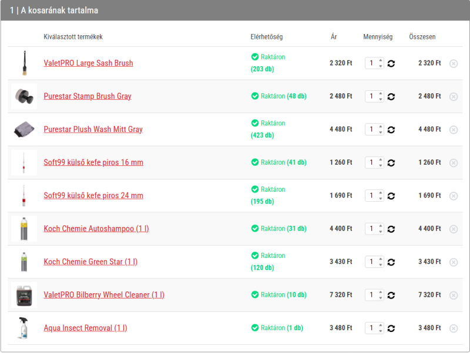Click the 'Kiválasztott termékek' column header
The height and width of the screenshot is (353, 470).
73,37
